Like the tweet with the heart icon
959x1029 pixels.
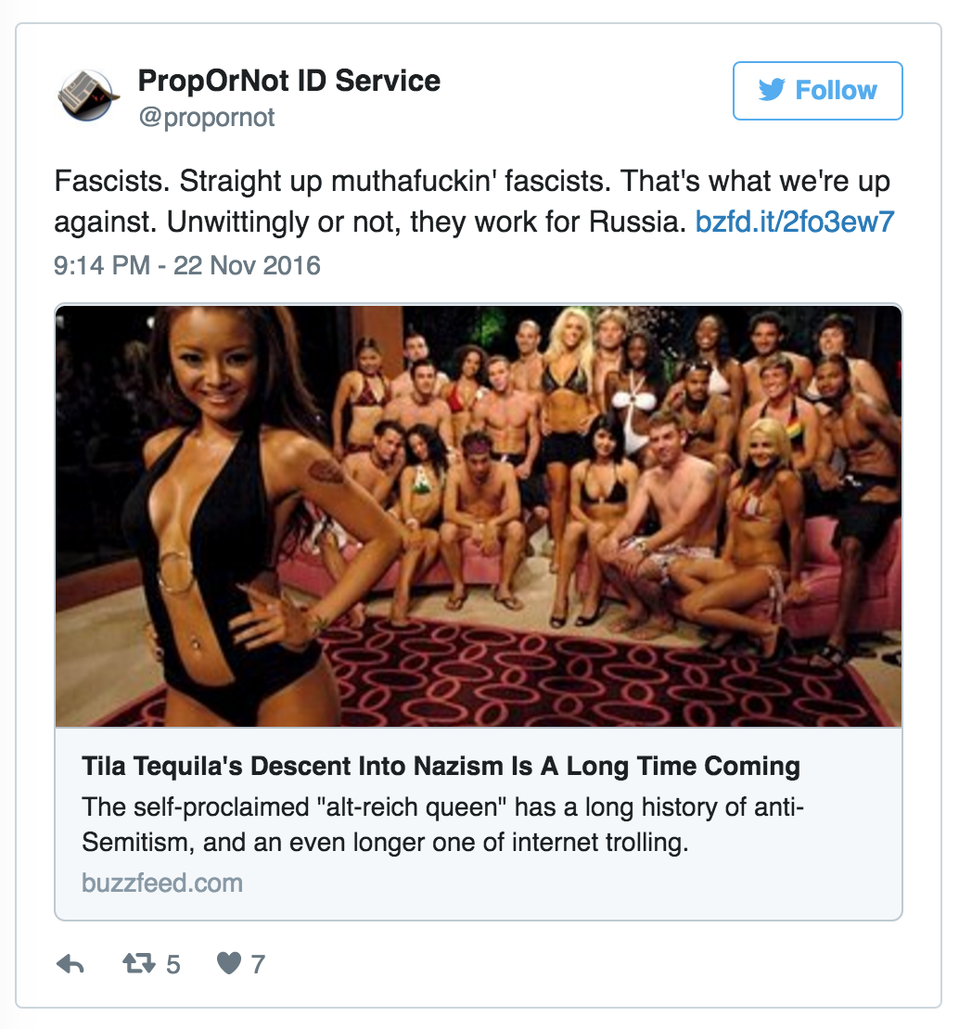pyautogui.click(x=229, y=963)
